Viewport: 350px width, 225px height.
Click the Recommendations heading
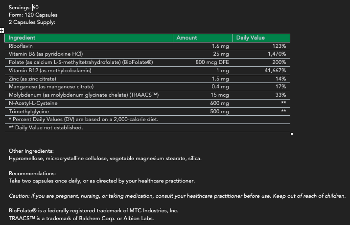32,173
